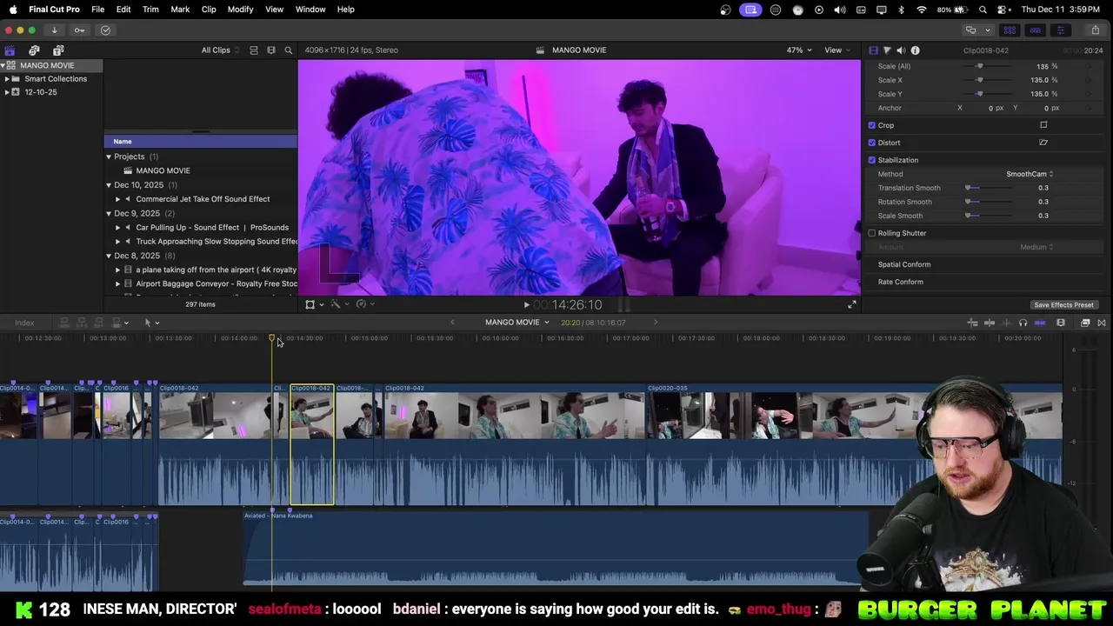Collapse the Dec 9, 2025 group
Screen dimensions: 1113x626
click(109, 213)
